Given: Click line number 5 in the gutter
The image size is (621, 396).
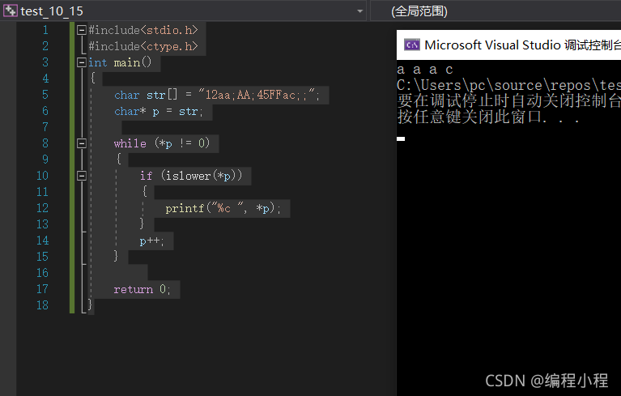Looking at the screenshot, I should 45,95.
